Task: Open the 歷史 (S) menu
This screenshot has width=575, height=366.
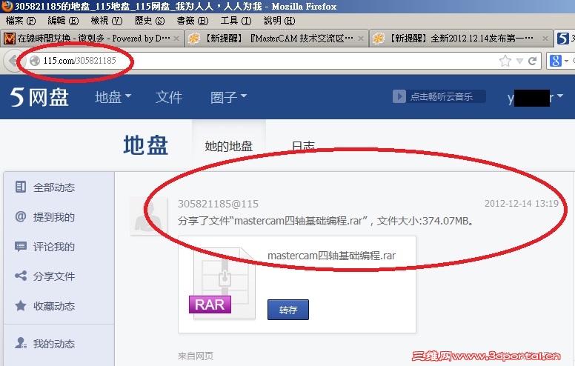Action: (x=149, y=21)
